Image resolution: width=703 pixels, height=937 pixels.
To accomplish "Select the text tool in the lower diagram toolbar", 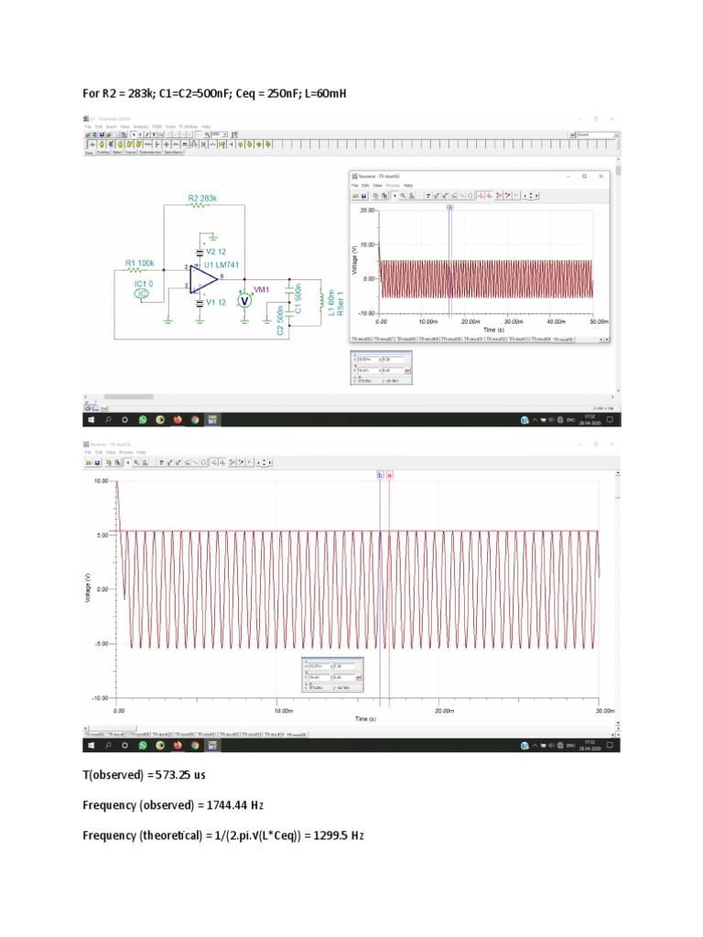I will tap(161, 462).
